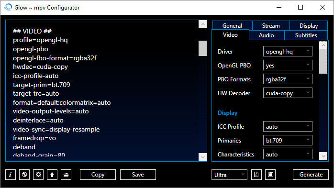Viewport: 334px width, 188px height.
Task: Click the blue Display section heading
Action: point(227,113)
